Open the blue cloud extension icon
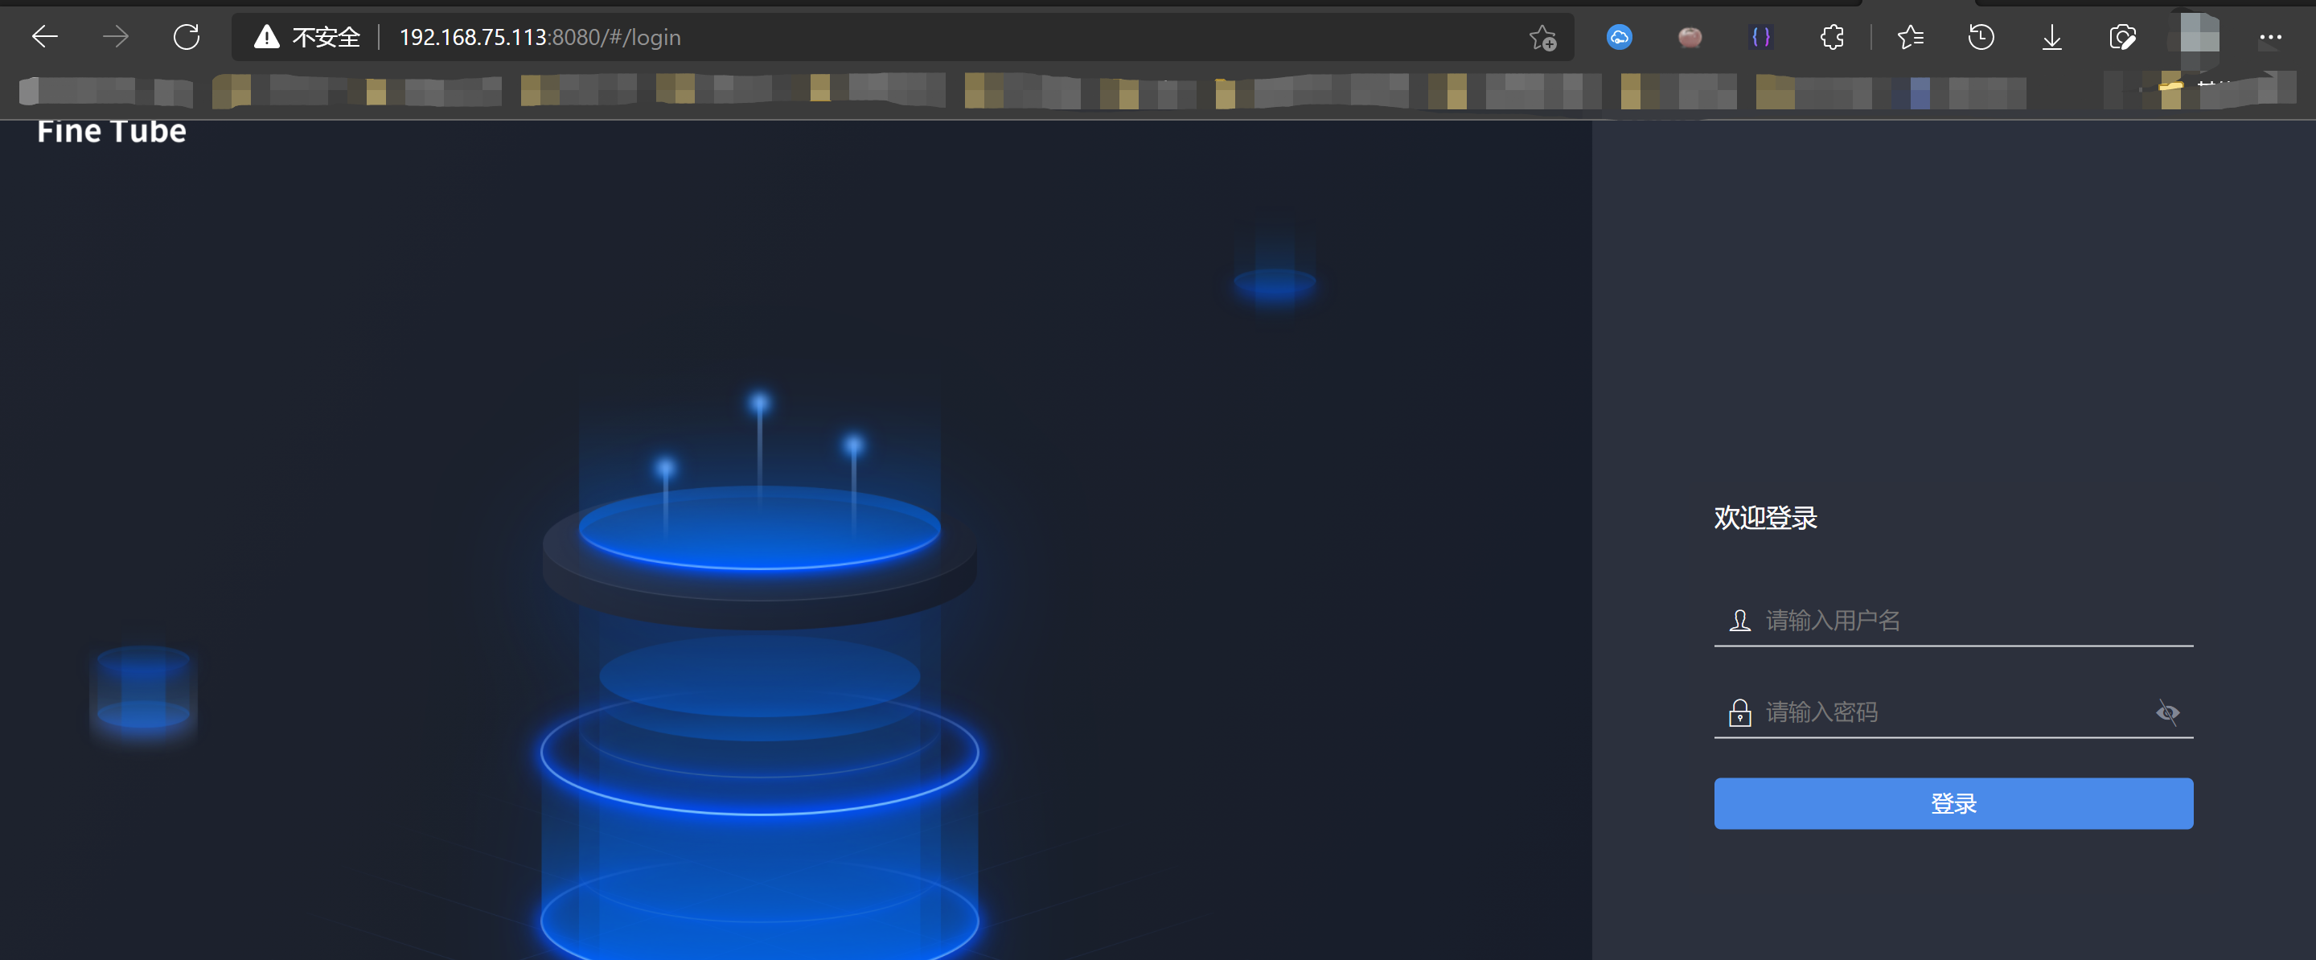Image resolution: width=2316 pixels, height=960 pixels. coord(1620,37)
